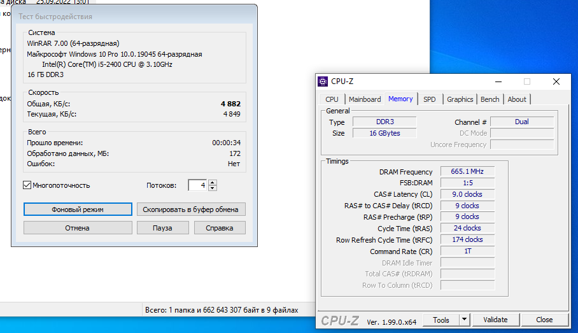Click the Тест быстродействия dialog title bar
Screen dimensions: 578x333
[134, 16]
